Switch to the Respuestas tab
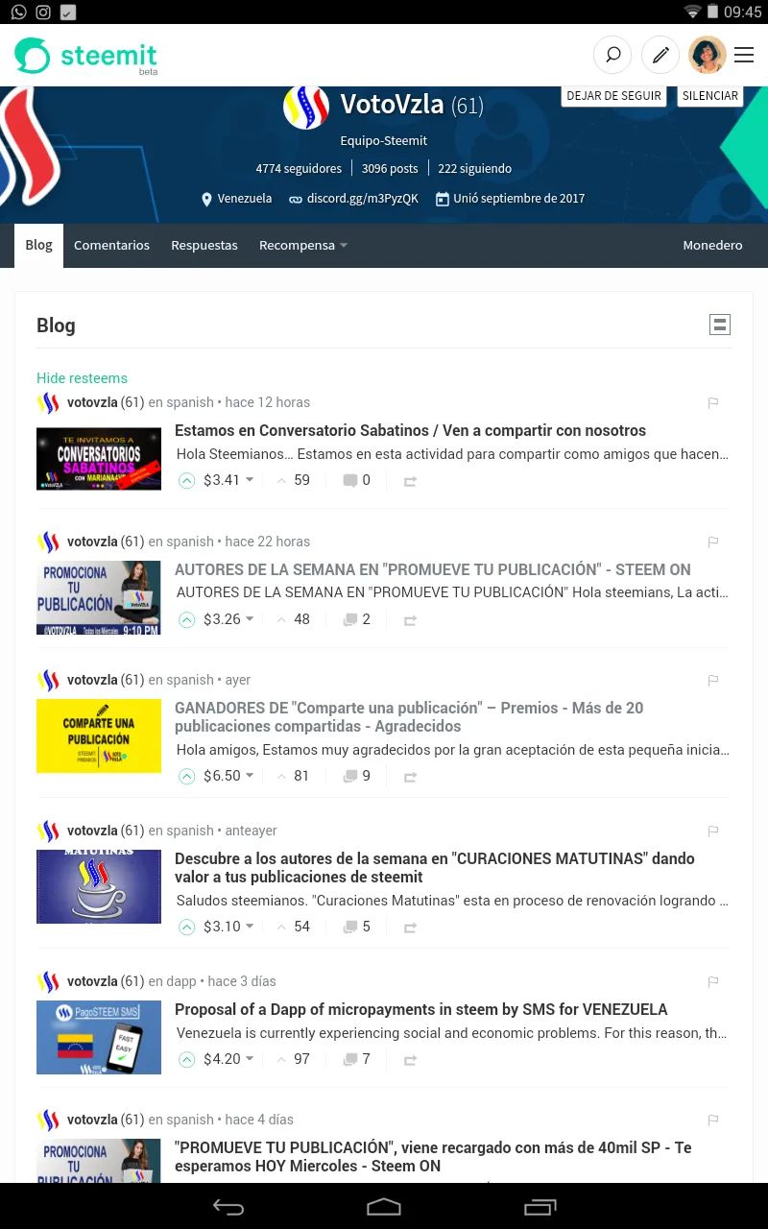 click(204, 246)
